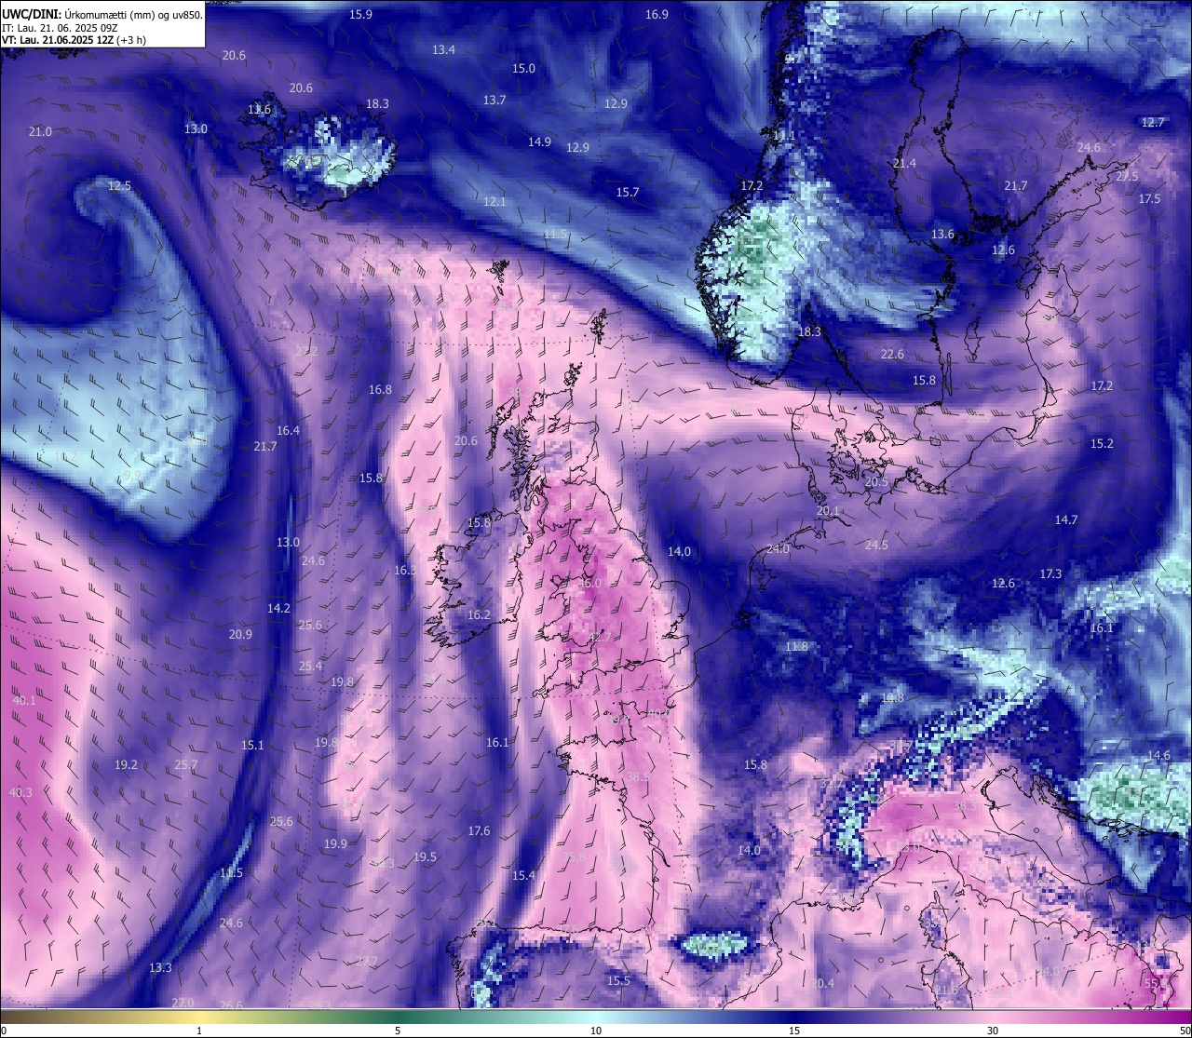Click the 13.7 value label

pos(494,101)
